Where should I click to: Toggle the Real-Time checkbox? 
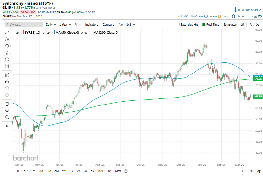point(204,25)
